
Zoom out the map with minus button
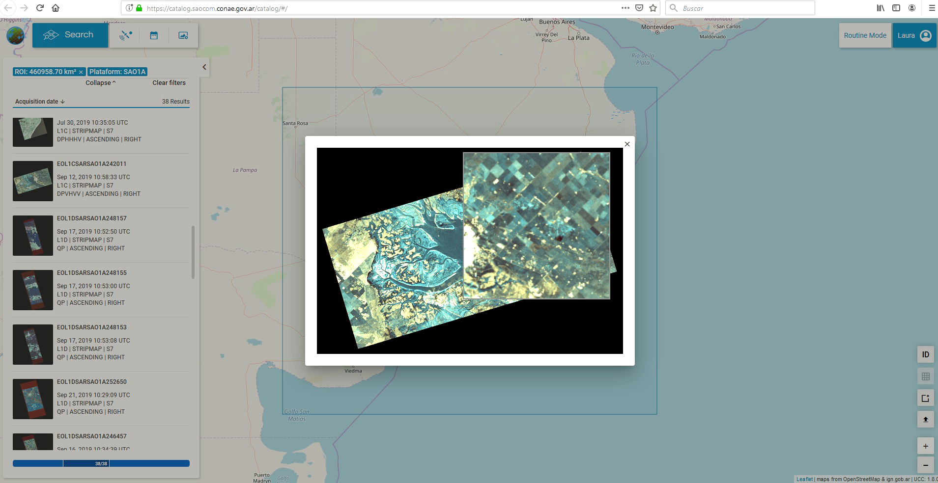pyautogui.click(x=925, y=465)
